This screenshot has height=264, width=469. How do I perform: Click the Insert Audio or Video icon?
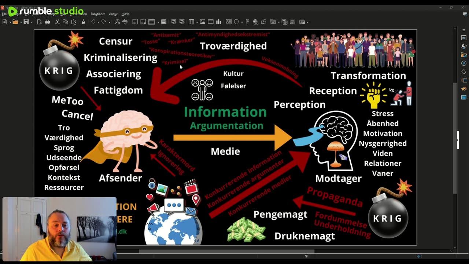[x=211, y=22]
